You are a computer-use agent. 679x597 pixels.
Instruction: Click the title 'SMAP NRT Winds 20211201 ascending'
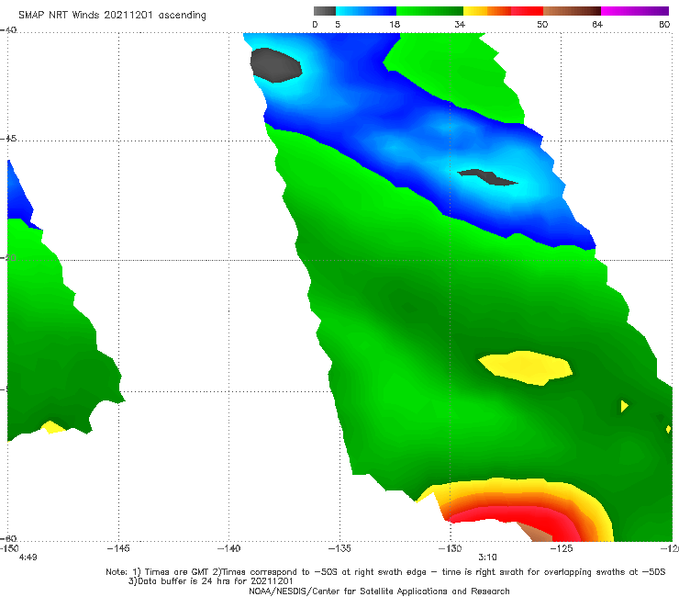point(112,15)
